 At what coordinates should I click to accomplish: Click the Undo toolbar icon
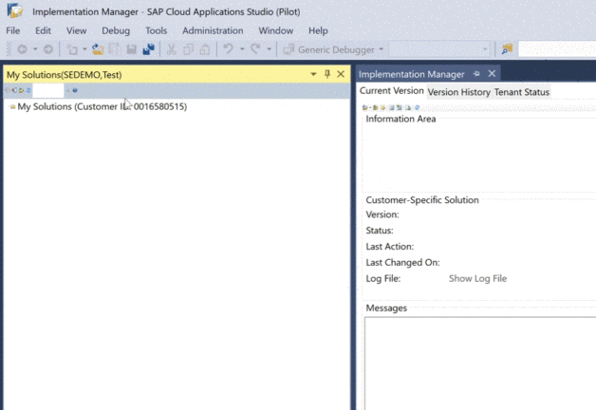coord(228,49)
